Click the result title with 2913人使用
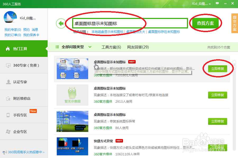The image size is (238, 158). [110, 88]
